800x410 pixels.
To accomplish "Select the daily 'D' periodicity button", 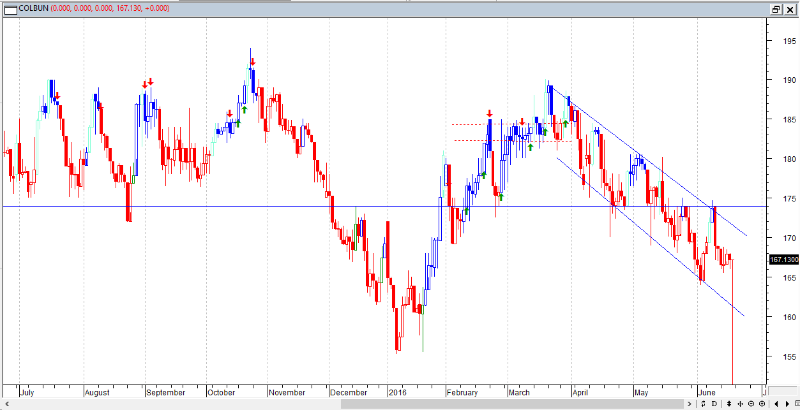I will coord(714,404).
